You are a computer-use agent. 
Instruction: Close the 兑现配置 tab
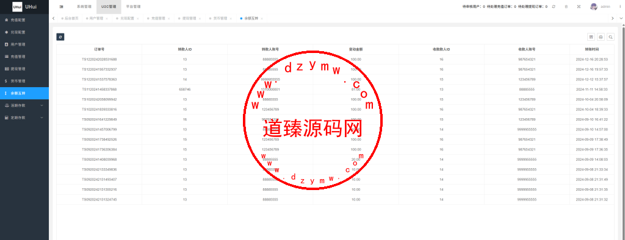click(137, 19)
